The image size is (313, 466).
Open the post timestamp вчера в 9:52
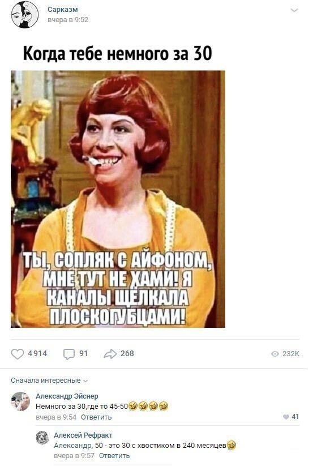pos(68,20)
